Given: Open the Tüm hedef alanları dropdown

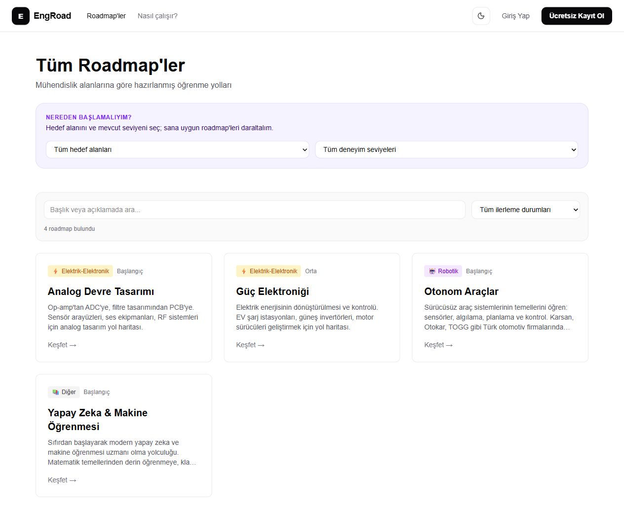Looking at the screenshot, I should coord(178,149).
